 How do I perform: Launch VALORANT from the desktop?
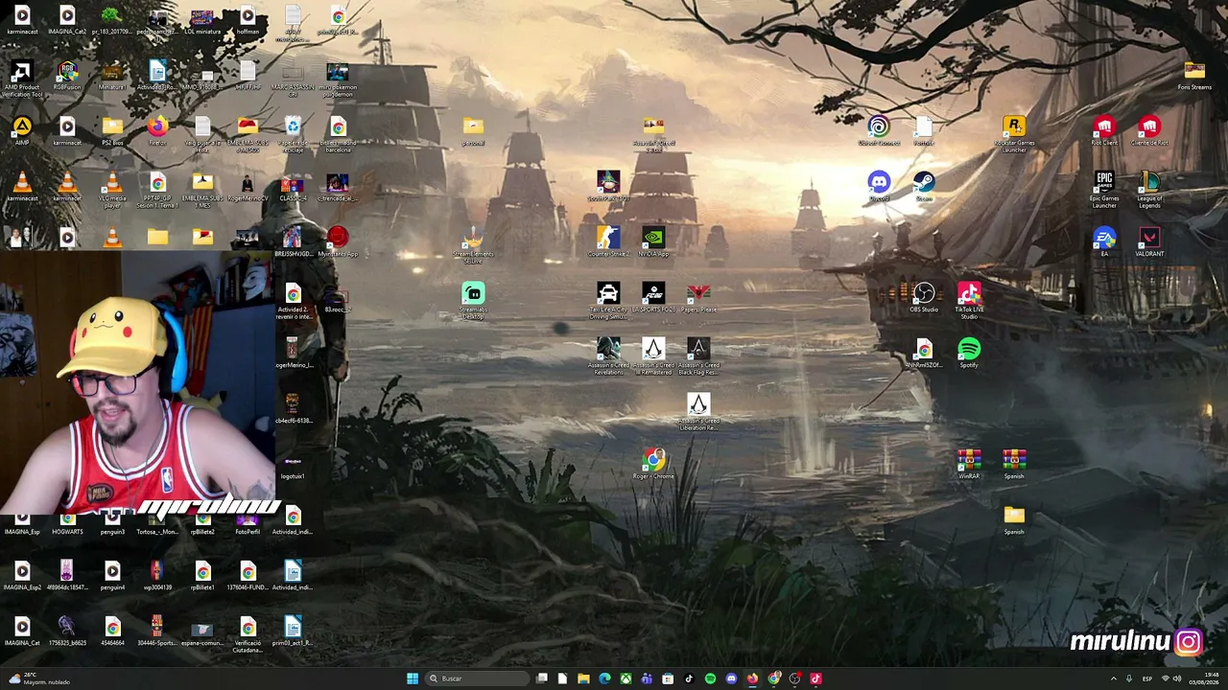1149,241
